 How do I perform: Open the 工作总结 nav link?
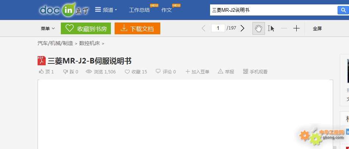pos(139,10)
